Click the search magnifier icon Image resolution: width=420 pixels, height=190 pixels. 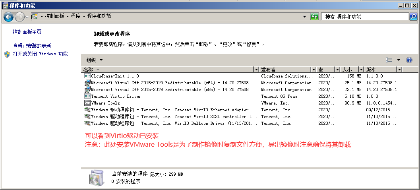(x=413, y=17)
